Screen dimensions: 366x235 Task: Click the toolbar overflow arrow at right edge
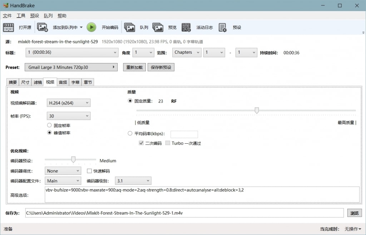click(363, 33)
